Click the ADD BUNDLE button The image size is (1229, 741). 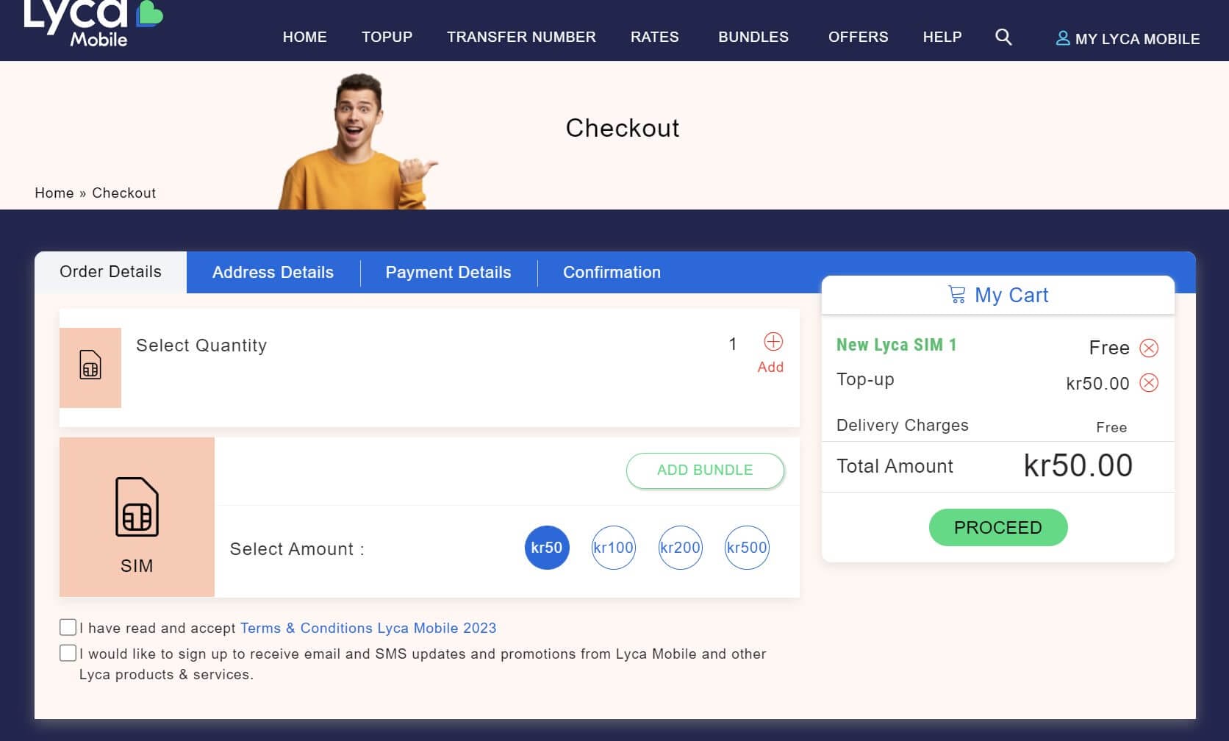click(x=705, y=470)
